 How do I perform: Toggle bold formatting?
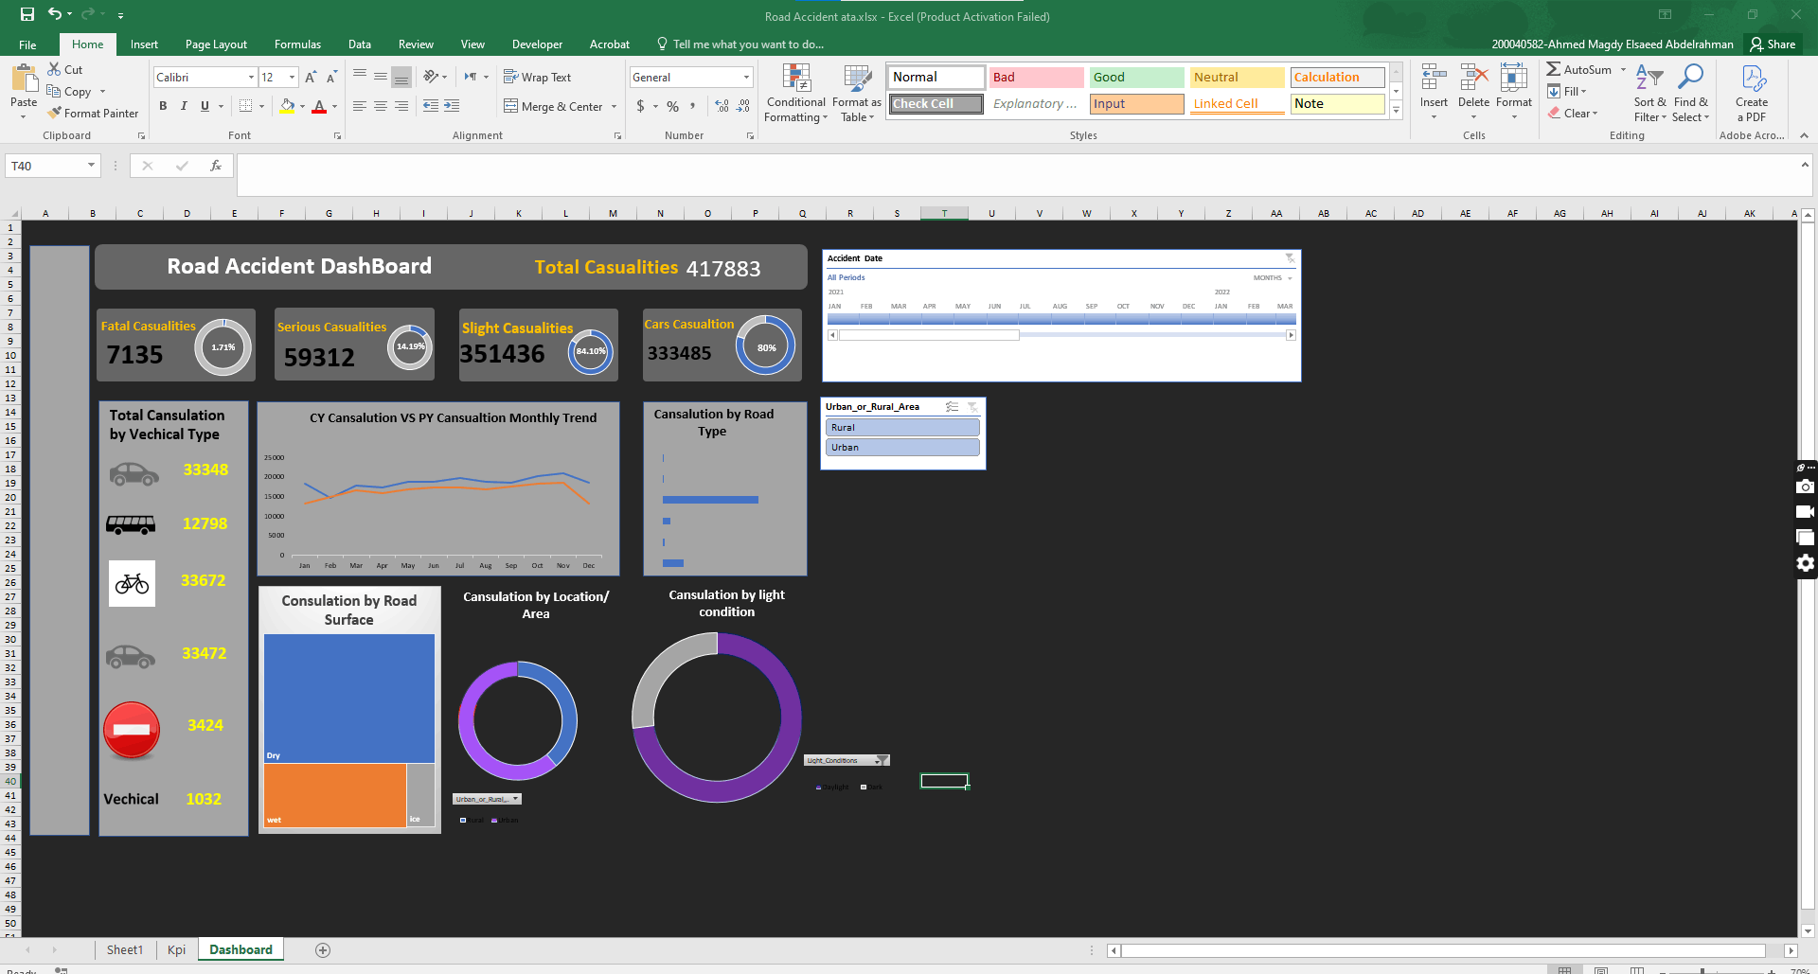[x=163, y=106]
